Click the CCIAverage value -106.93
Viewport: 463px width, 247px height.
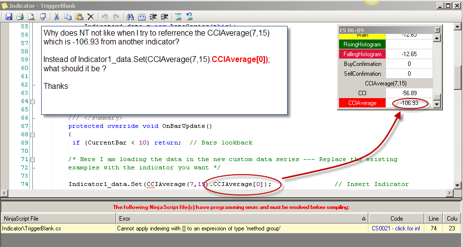[409, 103]
